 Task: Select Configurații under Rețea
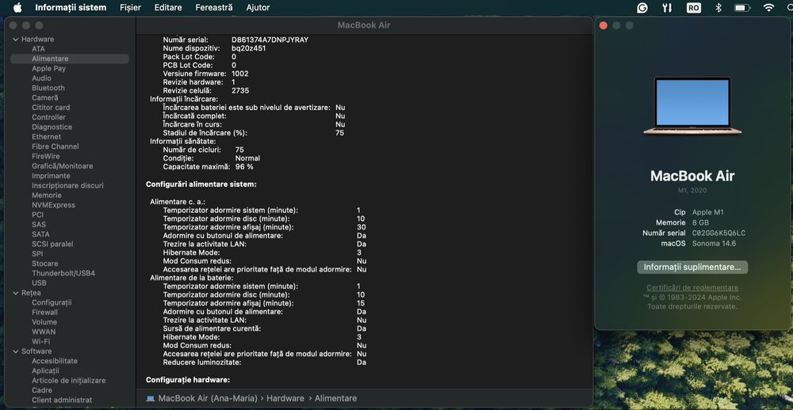coord(52,302)
